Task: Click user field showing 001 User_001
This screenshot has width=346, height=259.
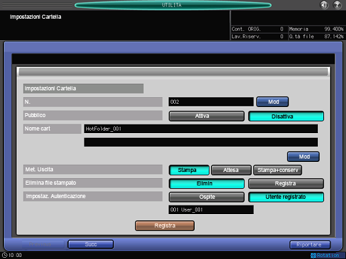Action: click(211, 209)
